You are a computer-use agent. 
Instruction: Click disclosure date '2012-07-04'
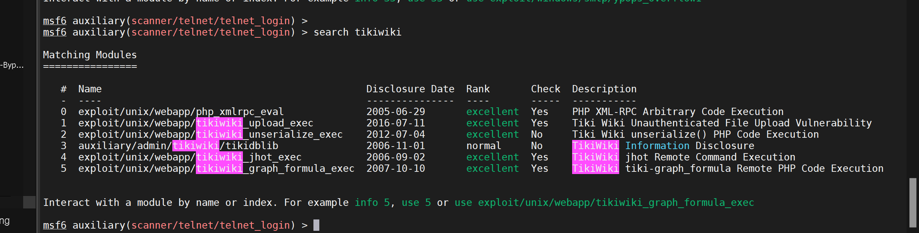point(396,134)
